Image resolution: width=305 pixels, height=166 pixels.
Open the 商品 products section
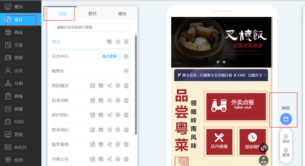(x=21, y=32)
